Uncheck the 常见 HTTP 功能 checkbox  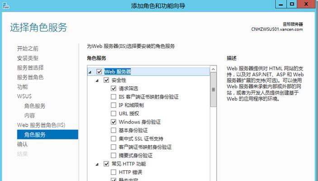coord(106,164)
